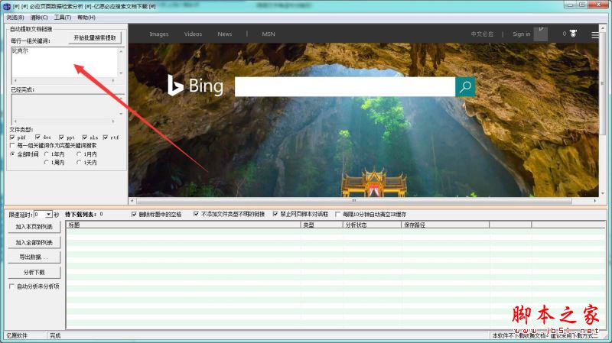The width and height of the screenshot is (612, 343).
Task: Open the Bing Videos tab
Action: [x=193, y=34]
